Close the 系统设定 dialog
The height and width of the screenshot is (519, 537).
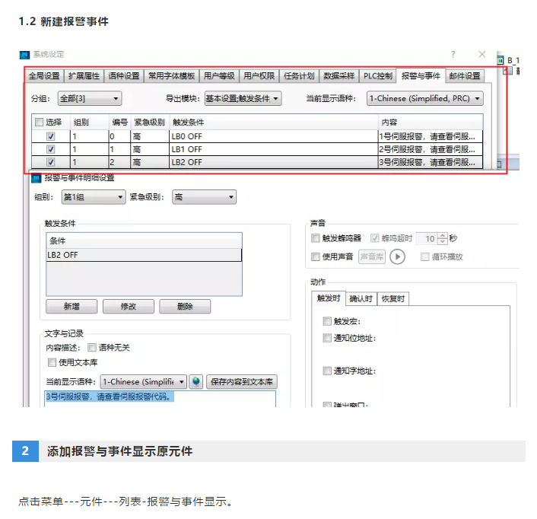click(x=482, y=55)
